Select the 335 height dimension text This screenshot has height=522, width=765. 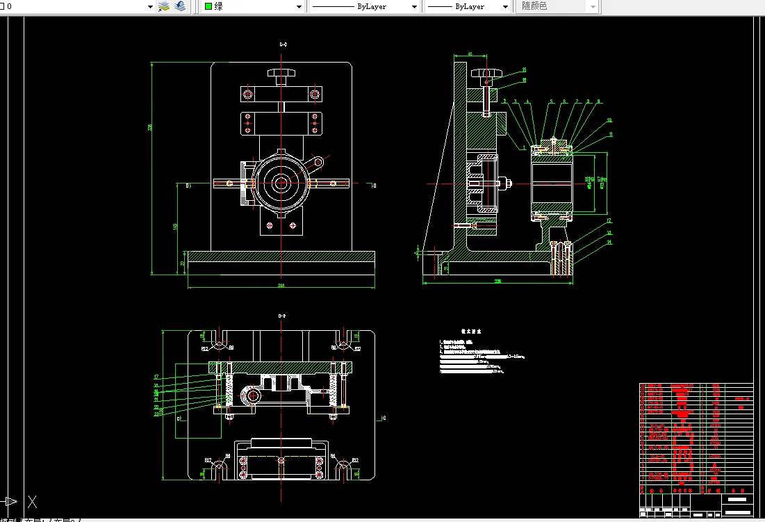click(150, 127)
